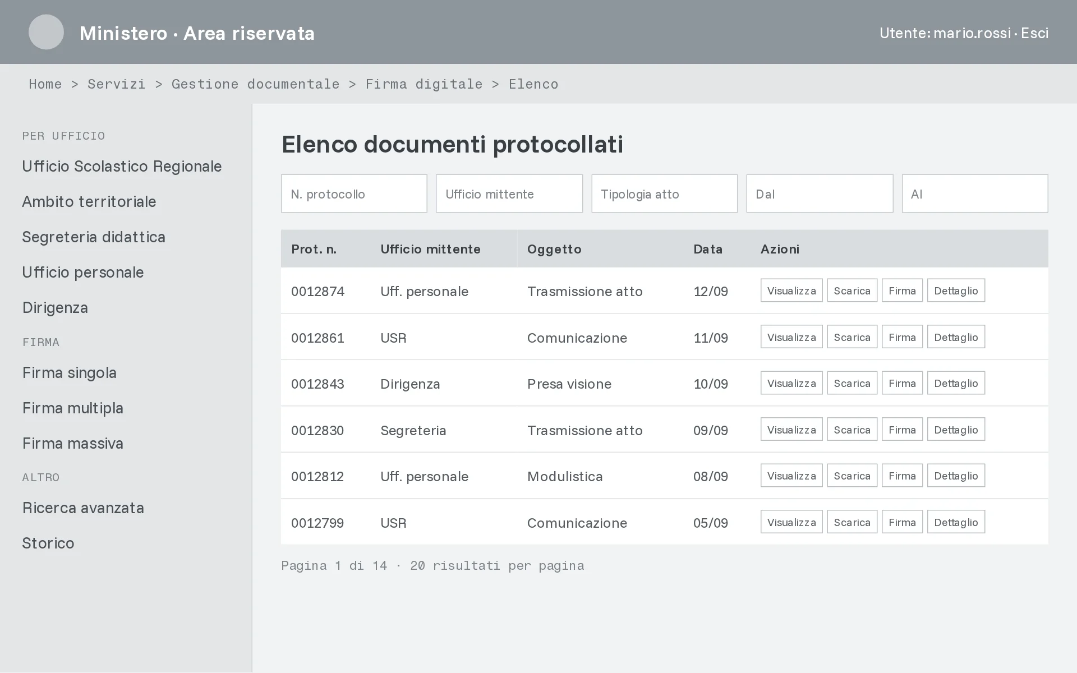1077x673 pixels.
Task: Go to Home in the breadcrumb
Action: coord(45,84)
